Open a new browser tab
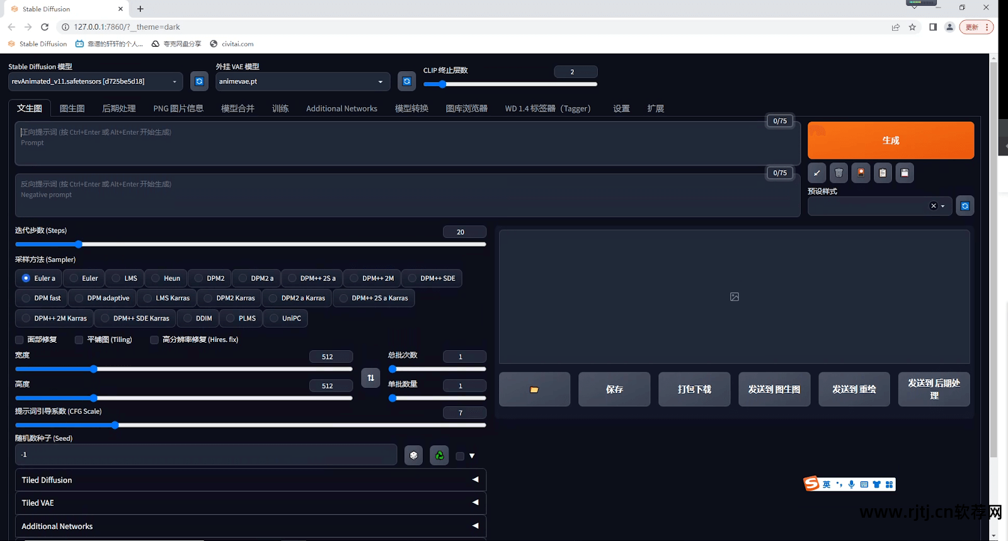This screenshot has width=1008, height=541. coord(140,9)
